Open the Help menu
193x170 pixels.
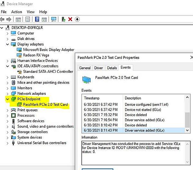43,12
